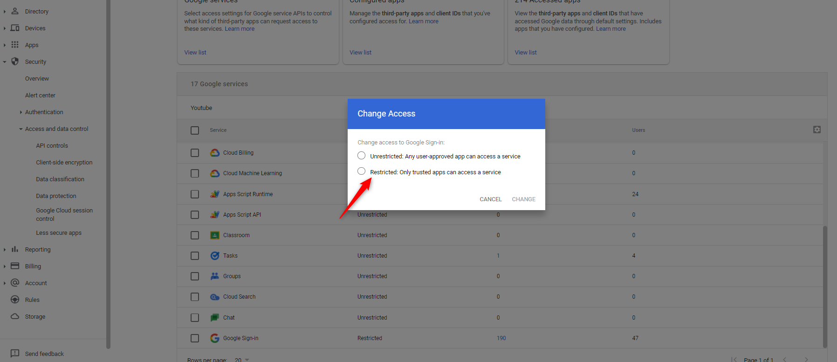Open Less secure apps settings
The height and width of the screenshot is (362, 837).
tap(59, 233)
